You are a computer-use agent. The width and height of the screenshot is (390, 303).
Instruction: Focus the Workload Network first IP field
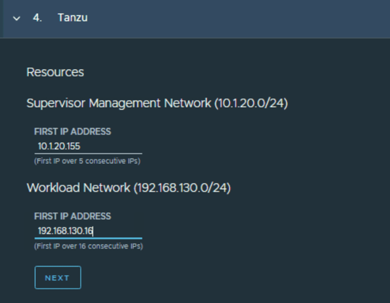pos(88,231)
